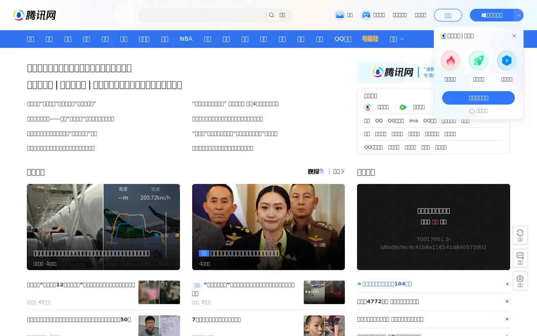Open the headline containing "4772"
Viewport: 537px width, 336px height.
pyautogui.click(x=388, y=302)
